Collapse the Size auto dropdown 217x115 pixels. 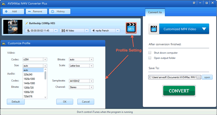point(45,66)
